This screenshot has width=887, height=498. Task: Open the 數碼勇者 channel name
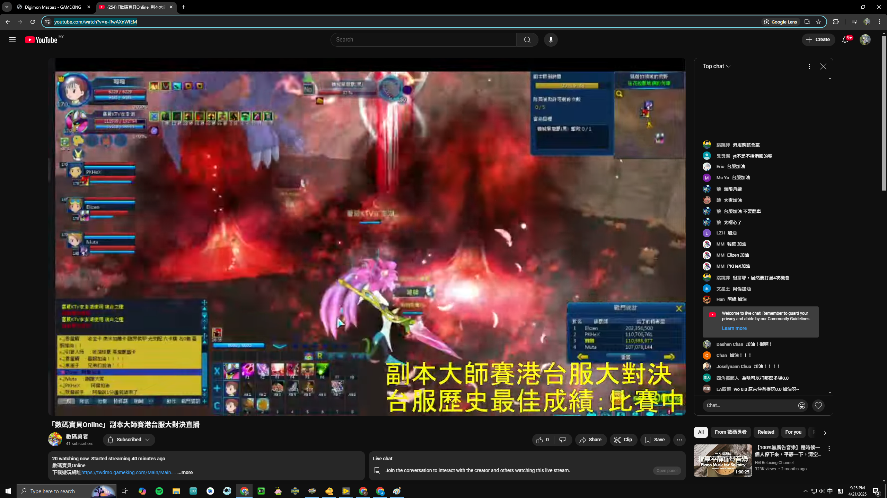77,437
